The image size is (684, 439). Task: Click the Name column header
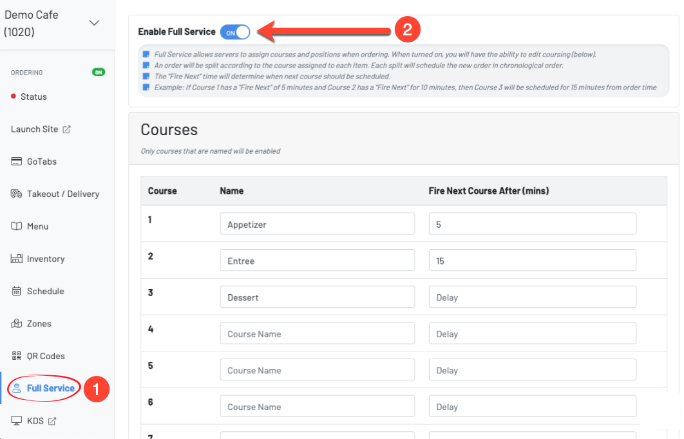tap(232, 191)
